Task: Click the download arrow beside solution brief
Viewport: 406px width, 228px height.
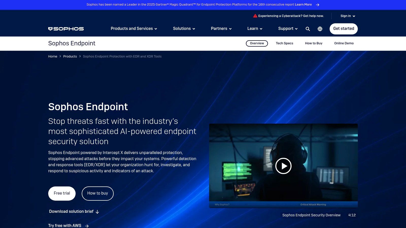Action: click(97, 212)
